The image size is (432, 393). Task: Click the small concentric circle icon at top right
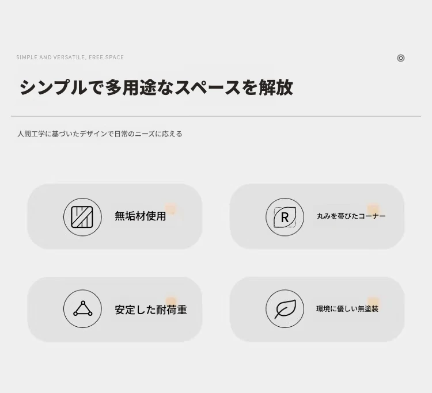[x=400, y=58]
